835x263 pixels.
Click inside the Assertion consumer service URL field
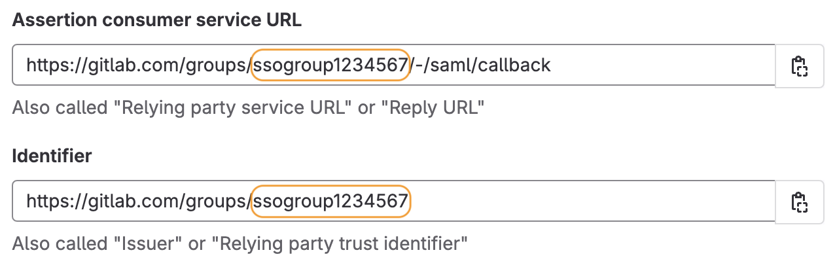[x=654, y=65]
